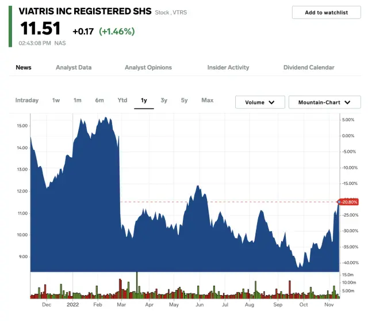368x321 pixels.
Task: Select the 1m chart range
Action: click(x=77, y=100)
